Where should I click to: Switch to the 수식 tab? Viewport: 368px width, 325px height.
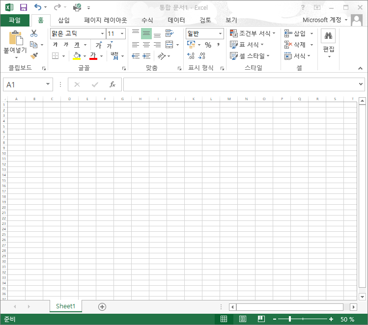tap(147, 20)
